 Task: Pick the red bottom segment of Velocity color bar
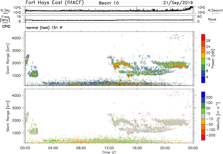(203, 138)
